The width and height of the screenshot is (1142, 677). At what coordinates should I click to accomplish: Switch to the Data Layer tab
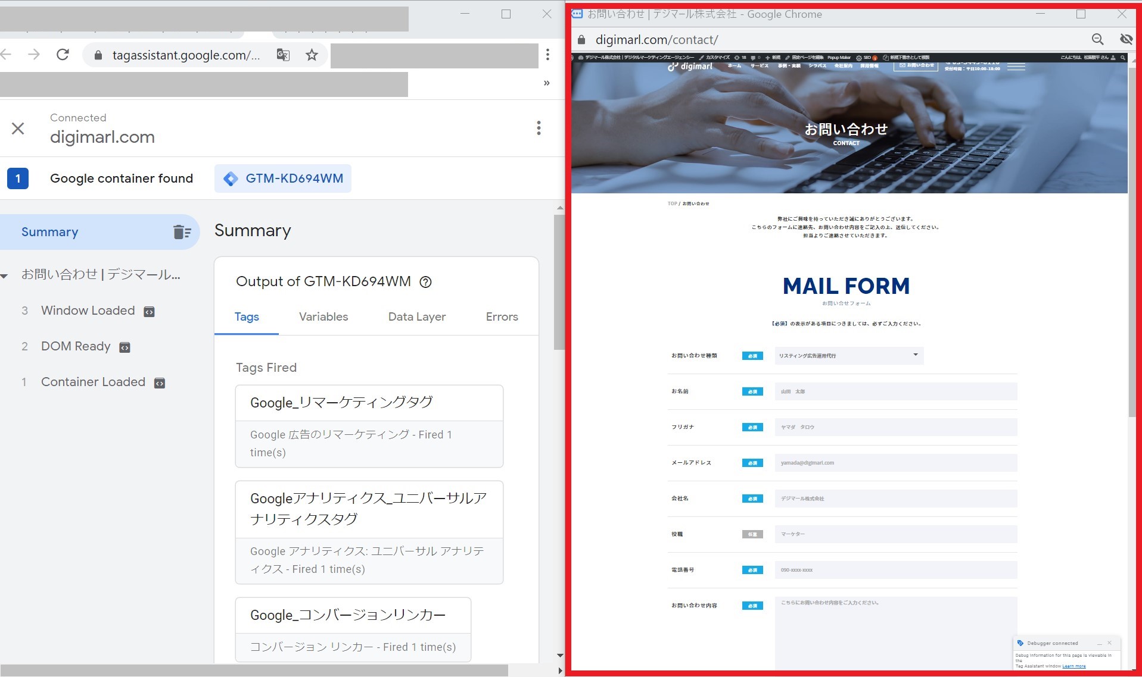417,317
